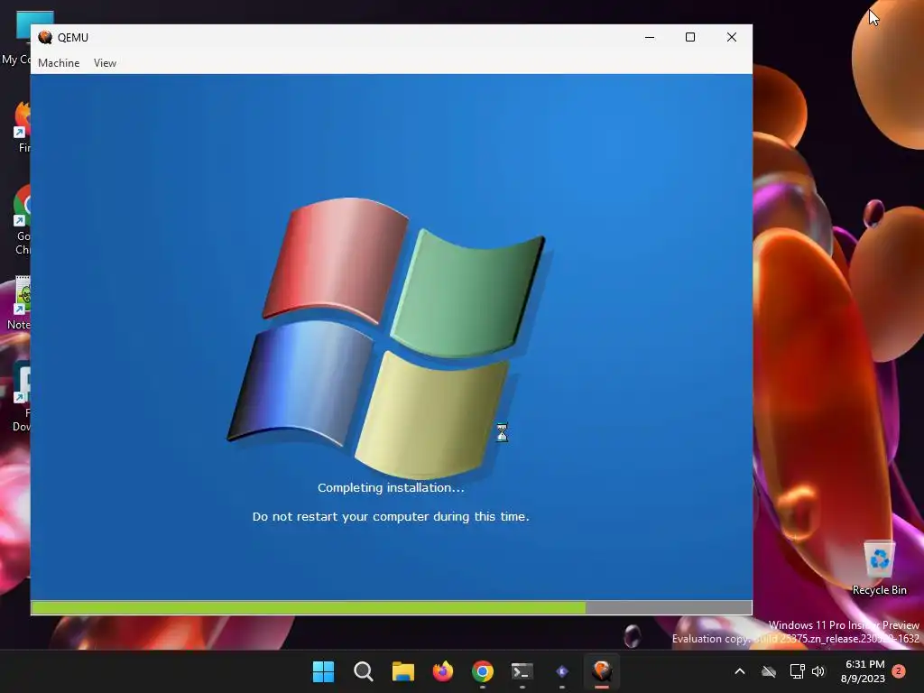The image size is (924, 693).
Task: Open taskbar Search
Action: coord(363,671)
